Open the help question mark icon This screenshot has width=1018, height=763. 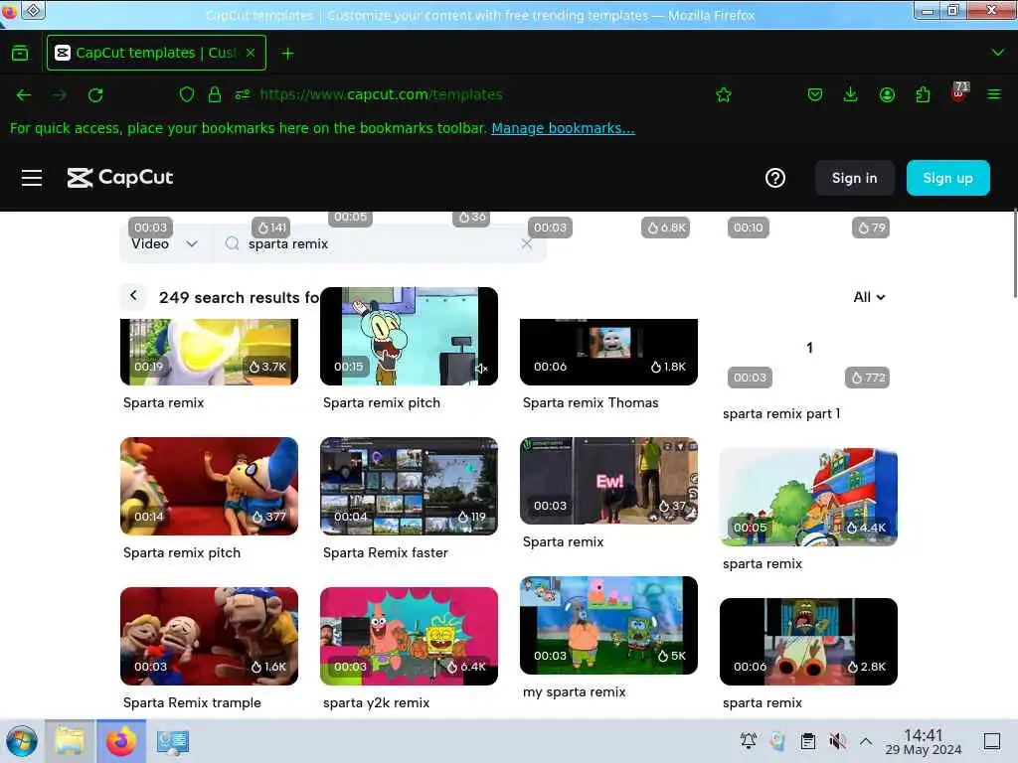(x=775, y=178)
